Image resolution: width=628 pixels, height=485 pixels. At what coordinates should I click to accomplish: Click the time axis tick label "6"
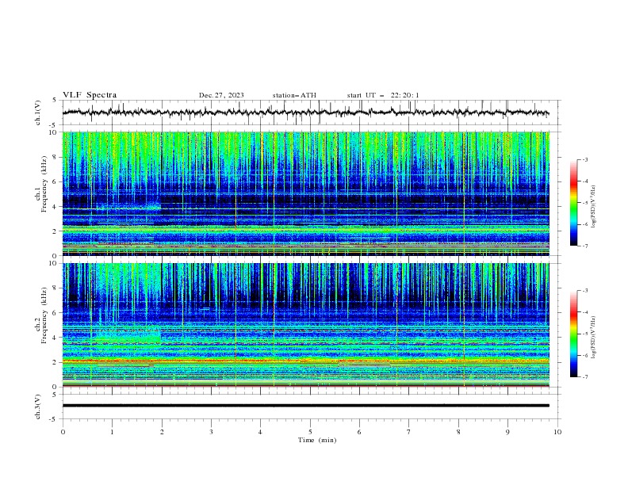pos(359,432)
